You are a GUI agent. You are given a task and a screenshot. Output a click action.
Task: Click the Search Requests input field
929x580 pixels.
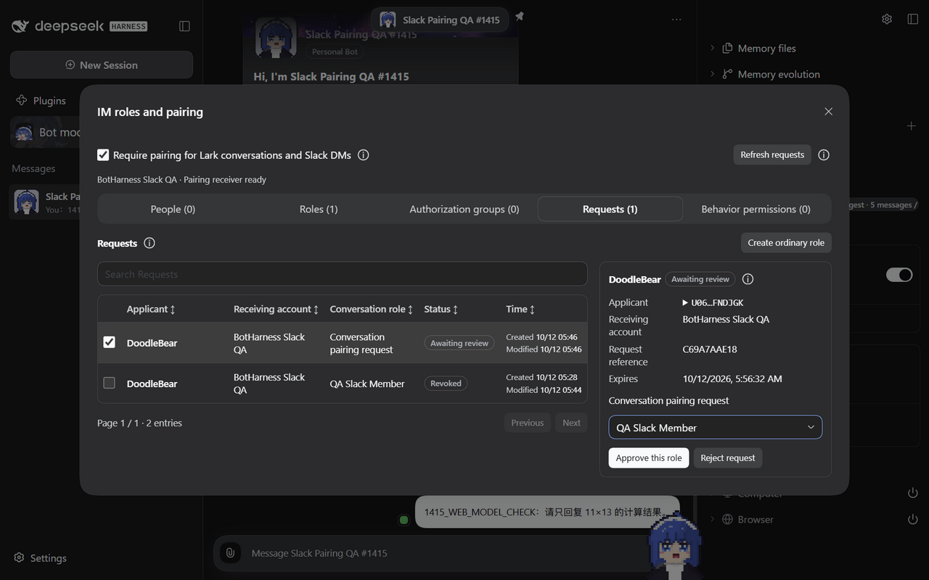pyautogui.click(x=343, y=274)
